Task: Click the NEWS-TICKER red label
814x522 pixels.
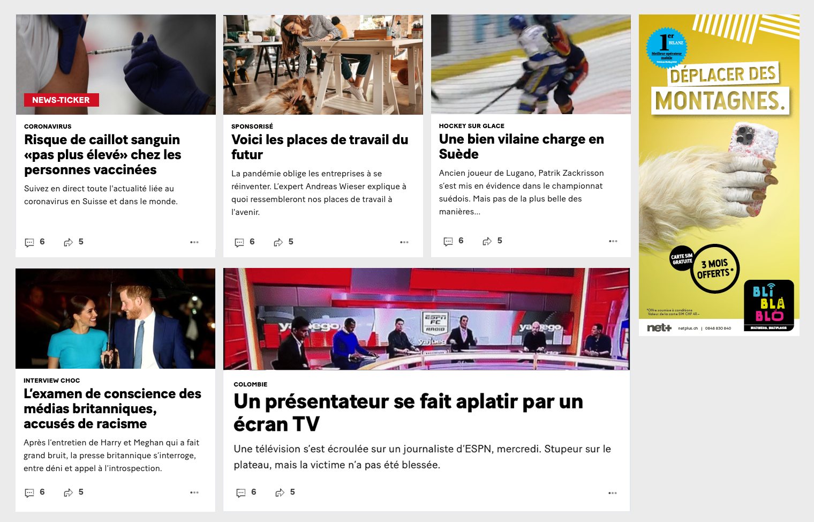Action: pos(62,100)
